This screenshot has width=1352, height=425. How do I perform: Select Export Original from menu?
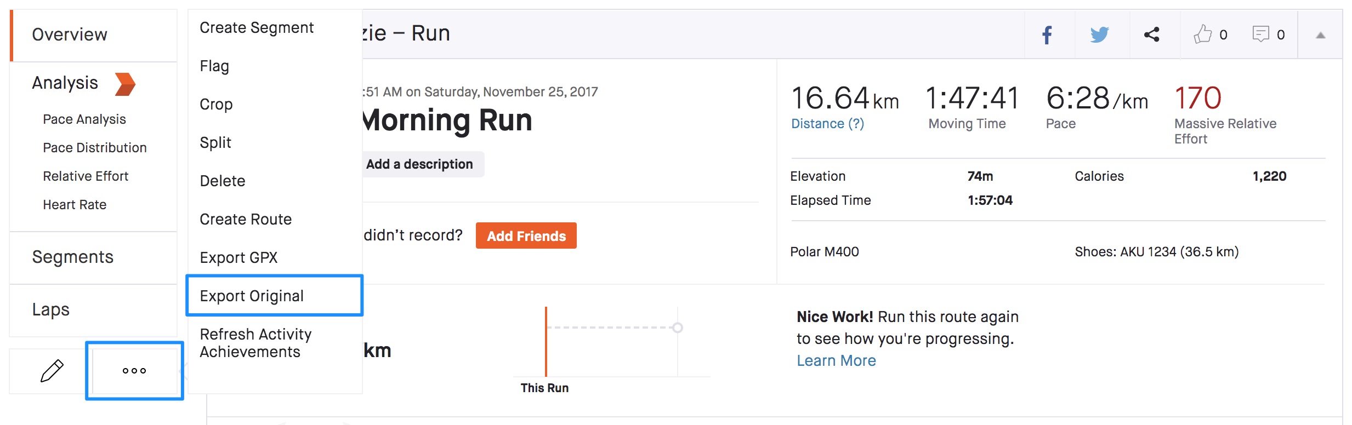click(252, 296)
